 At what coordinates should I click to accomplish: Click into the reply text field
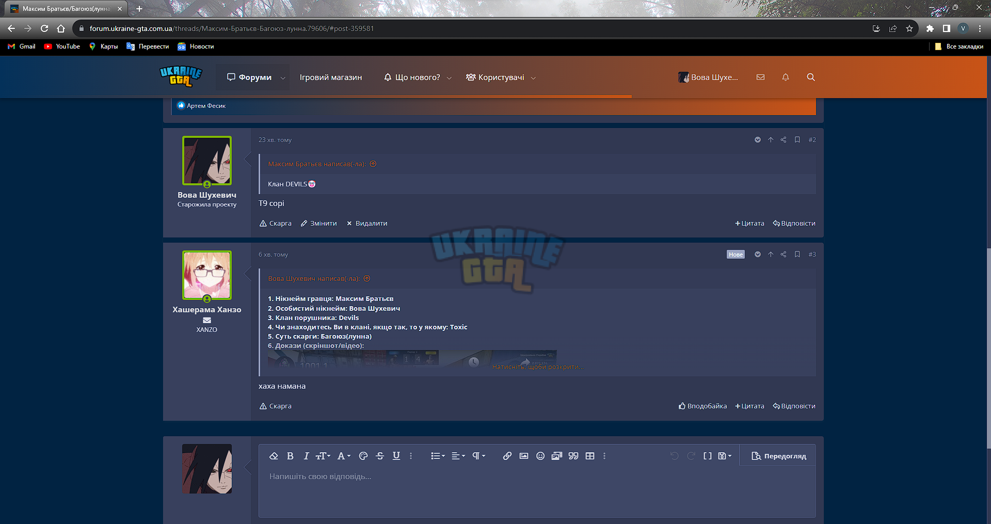(x=537, y=492)
